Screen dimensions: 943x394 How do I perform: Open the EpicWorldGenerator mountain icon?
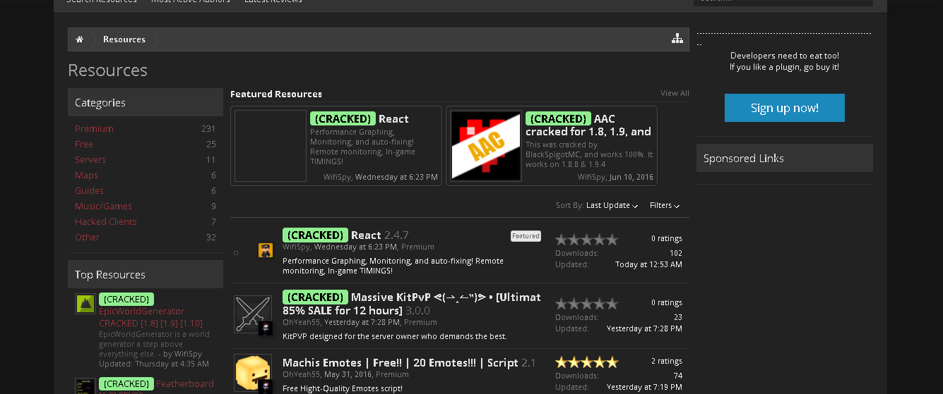(x=85, y=304)
